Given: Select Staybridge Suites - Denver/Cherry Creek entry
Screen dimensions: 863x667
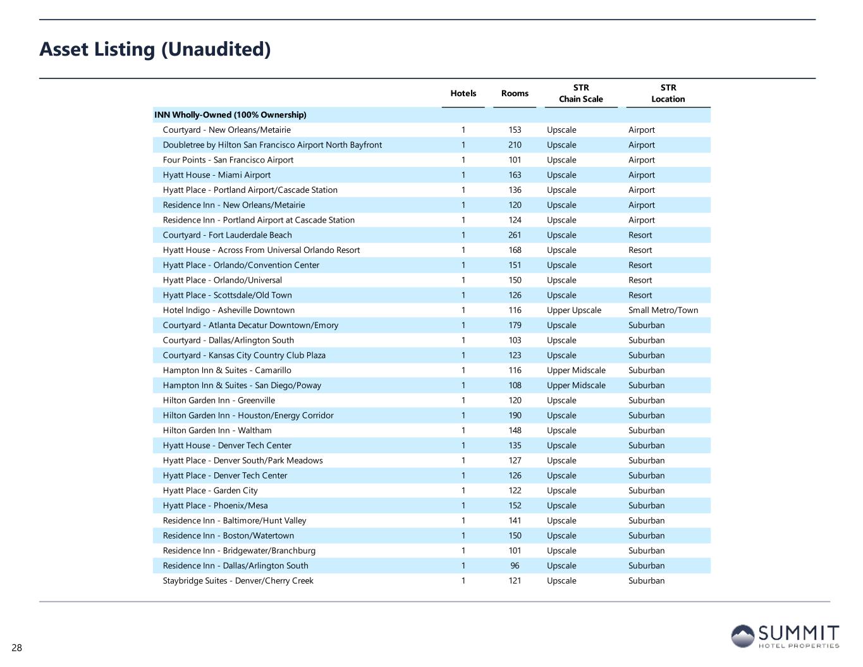Looking at the screenshot, I should coord(238,581).
